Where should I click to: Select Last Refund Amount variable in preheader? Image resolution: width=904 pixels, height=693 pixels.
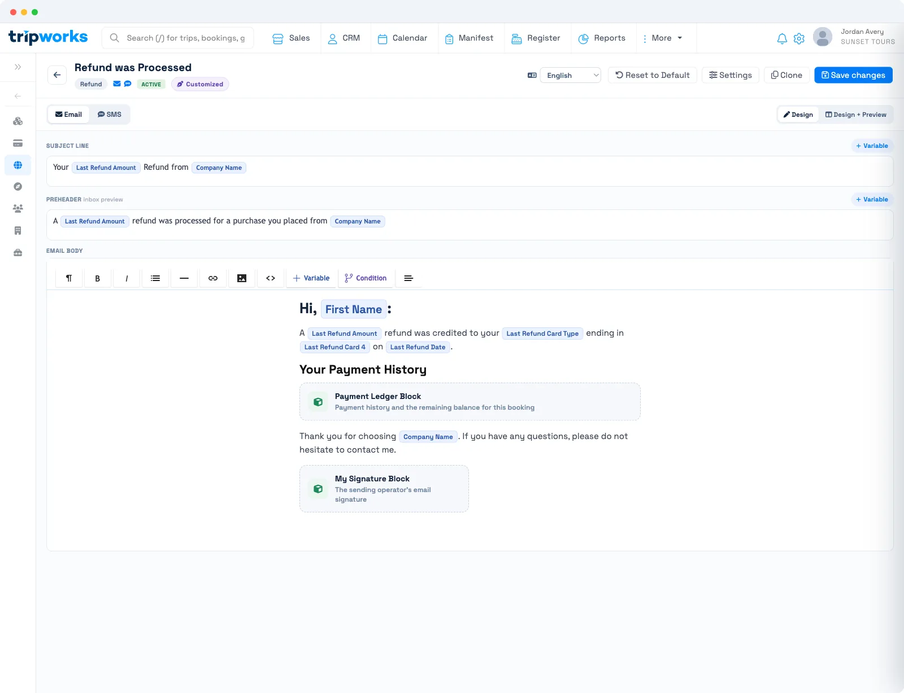(x=94, y=221)
